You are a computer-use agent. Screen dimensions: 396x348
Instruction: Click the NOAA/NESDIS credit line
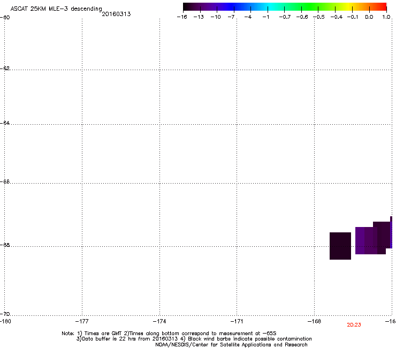(231, 345)
